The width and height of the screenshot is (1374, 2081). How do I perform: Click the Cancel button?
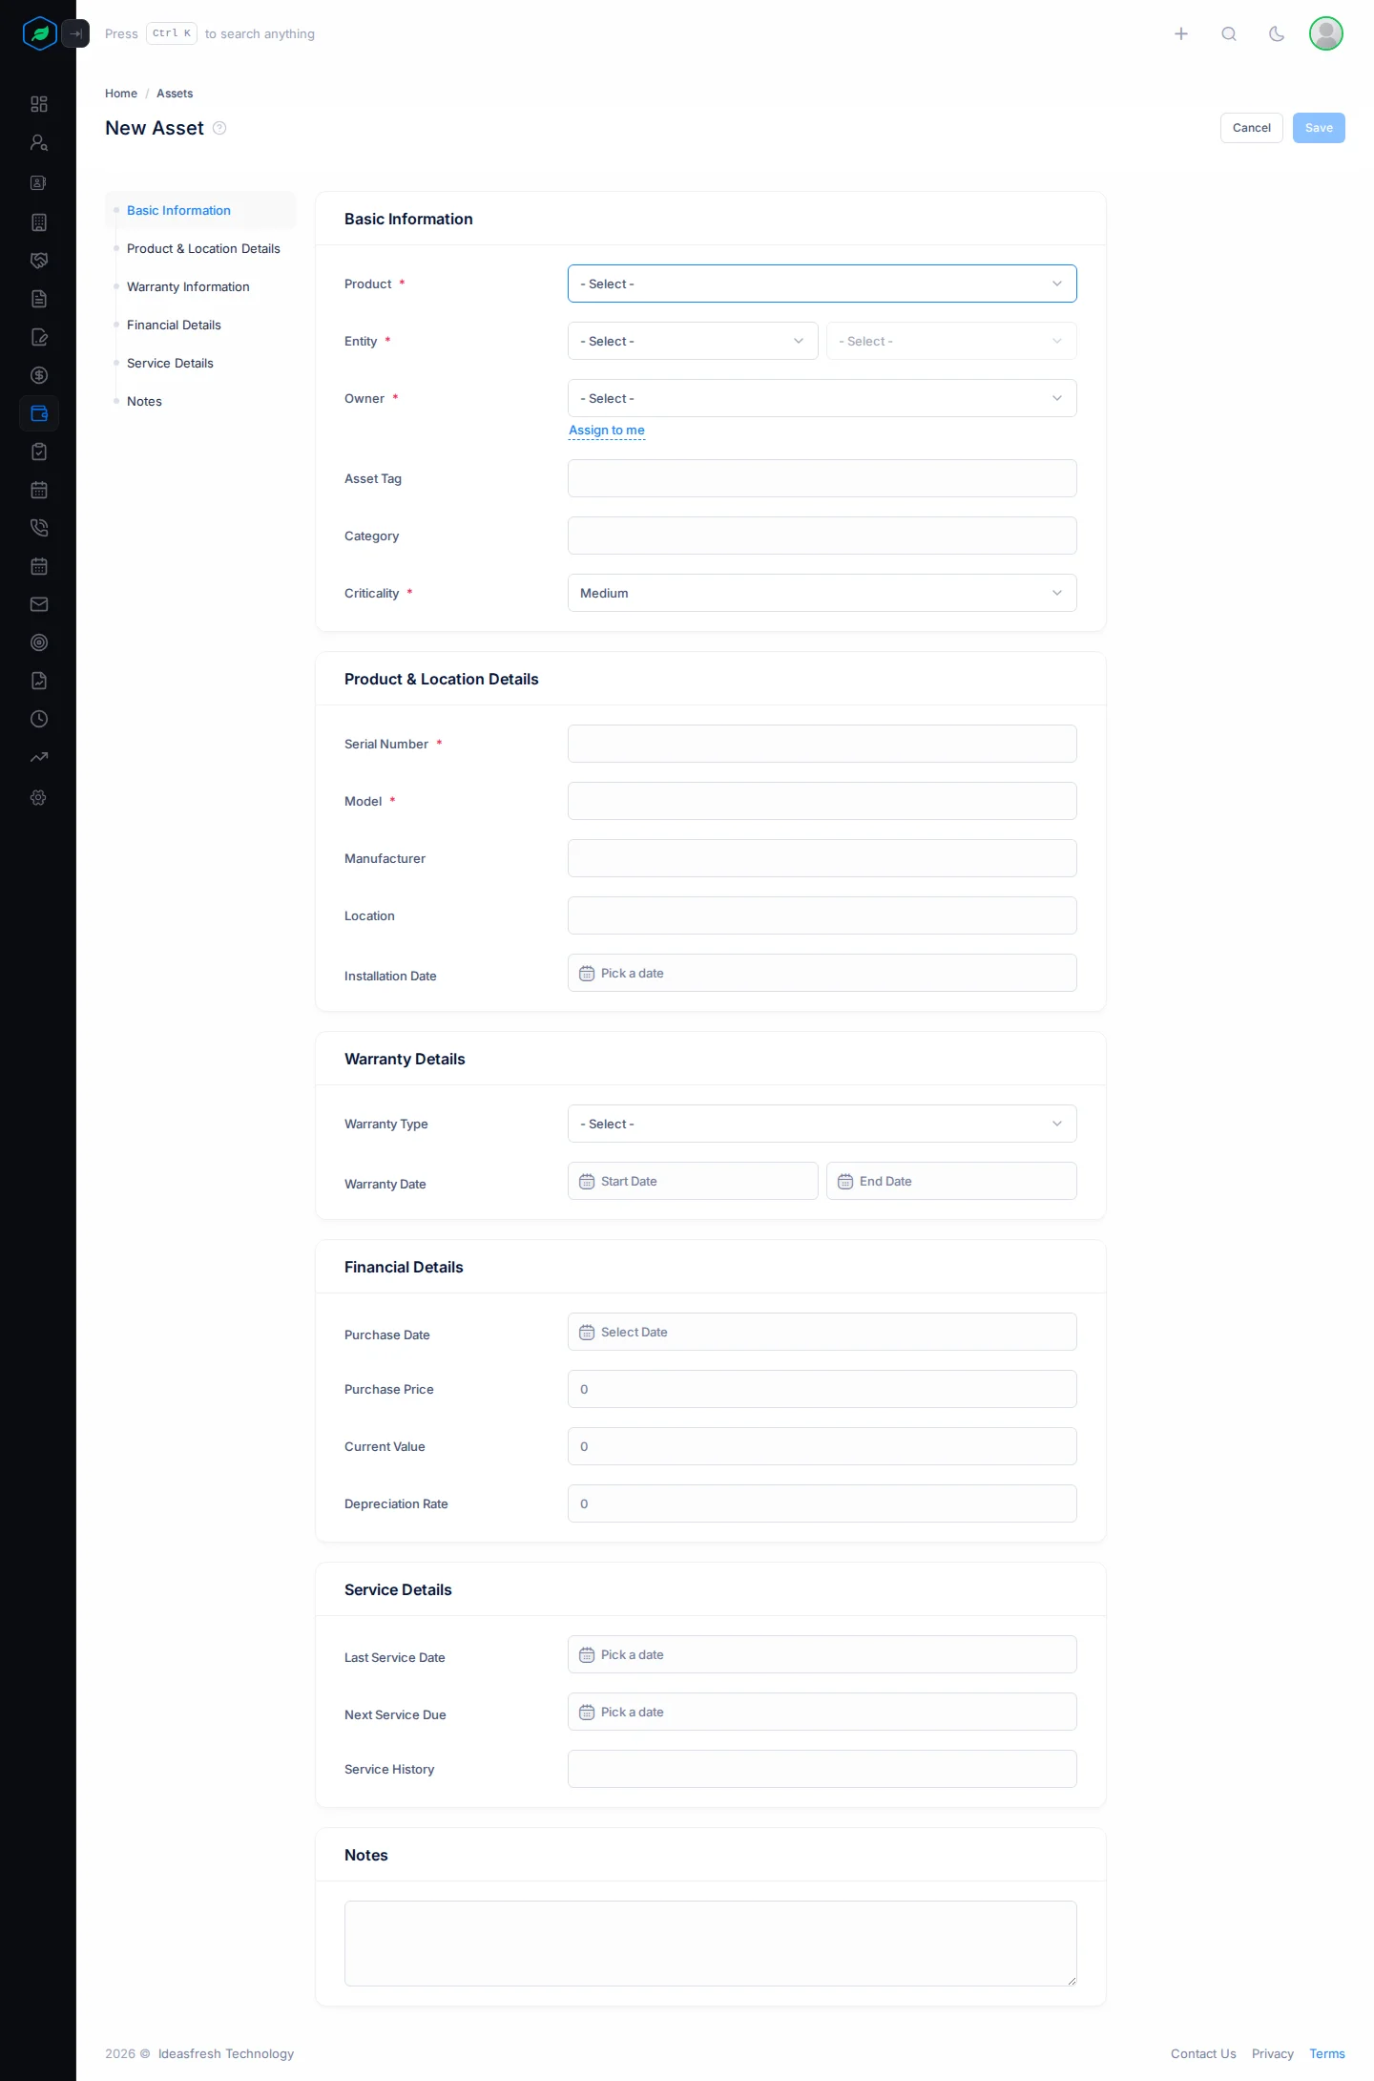[1252, 128]
